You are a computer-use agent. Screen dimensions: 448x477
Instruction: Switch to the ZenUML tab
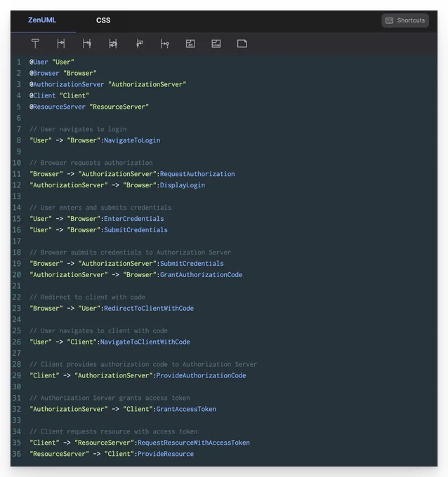(42, 20)
